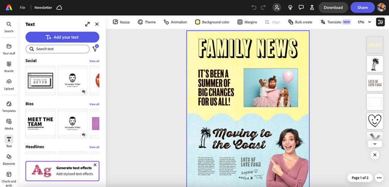Open the Animation toolbar option

tap(175, 22)
